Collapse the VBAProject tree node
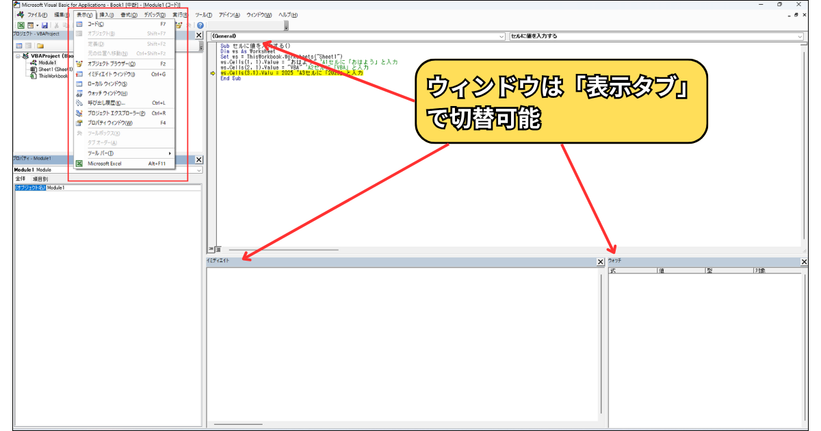The width and height of the screenshot is (821, 431). pyautogui.click(x=17, y=55)
